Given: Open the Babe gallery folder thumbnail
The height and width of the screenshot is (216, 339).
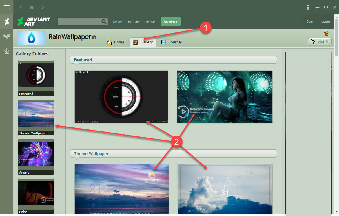Looking at the screenshot, I should [36, 196].
